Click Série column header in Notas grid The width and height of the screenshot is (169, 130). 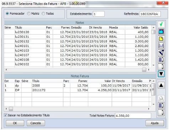(x=7, y=27)
